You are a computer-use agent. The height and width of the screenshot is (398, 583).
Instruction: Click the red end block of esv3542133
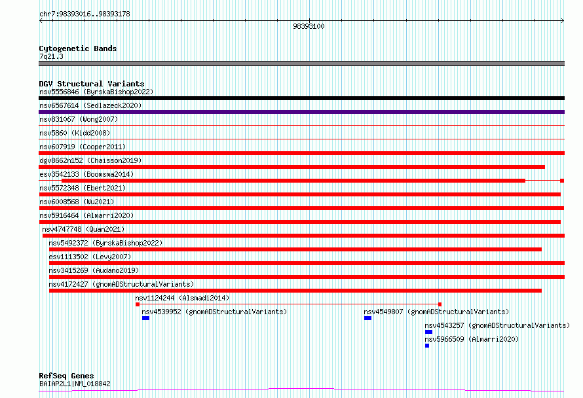point(562,181)
